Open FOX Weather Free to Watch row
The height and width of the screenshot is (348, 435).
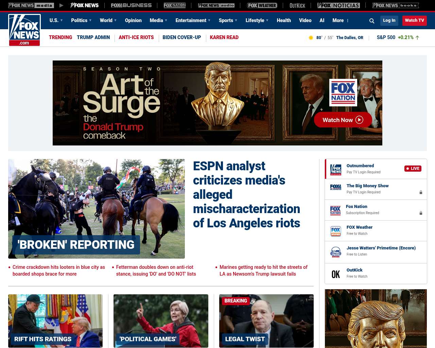[376, 231]
